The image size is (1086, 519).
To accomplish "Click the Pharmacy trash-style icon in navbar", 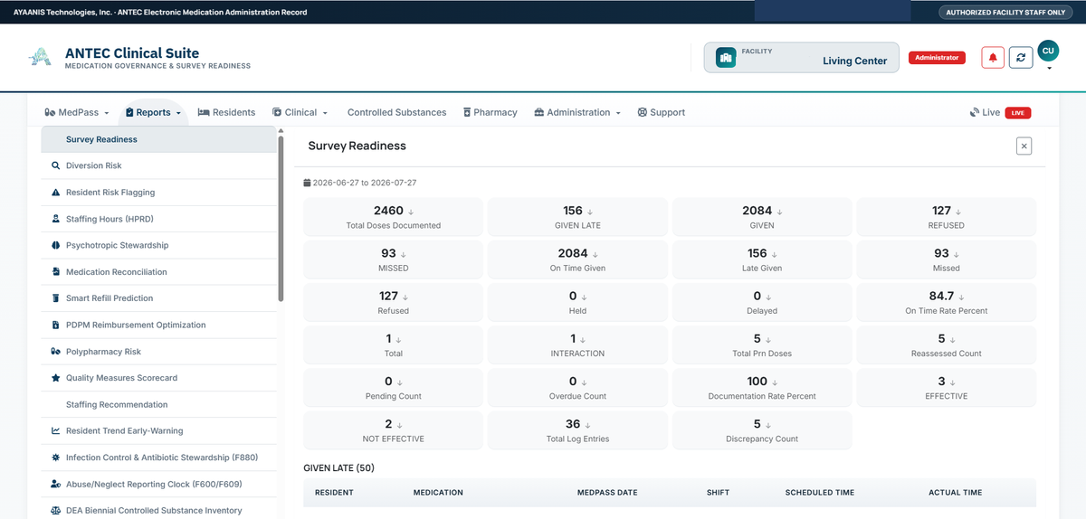I will (x=467, y=112).
